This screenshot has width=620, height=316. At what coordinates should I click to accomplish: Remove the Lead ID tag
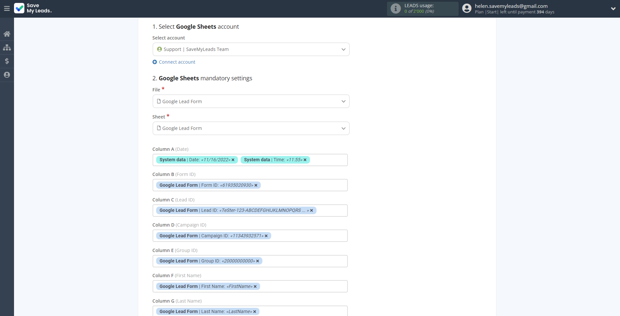point(312,211)
